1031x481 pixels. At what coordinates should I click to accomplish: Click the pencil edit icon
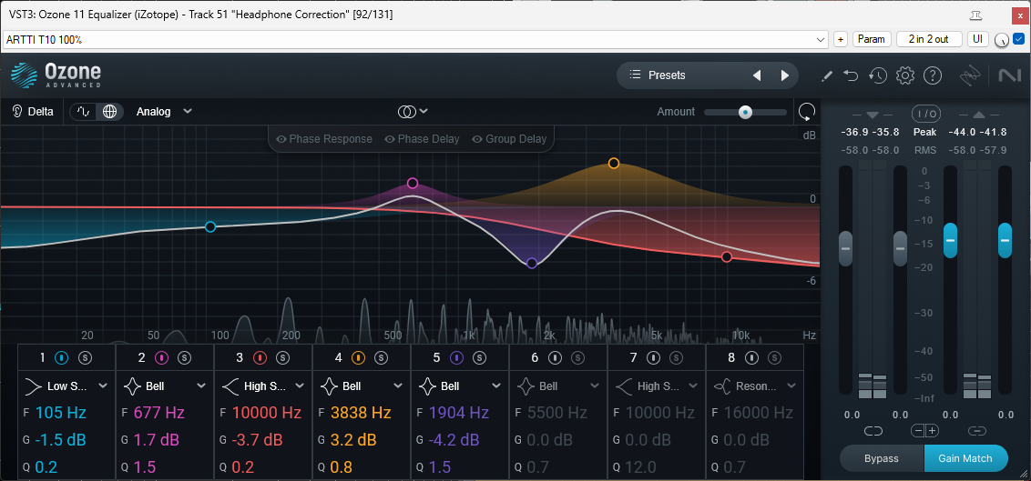tap(827, 76)
